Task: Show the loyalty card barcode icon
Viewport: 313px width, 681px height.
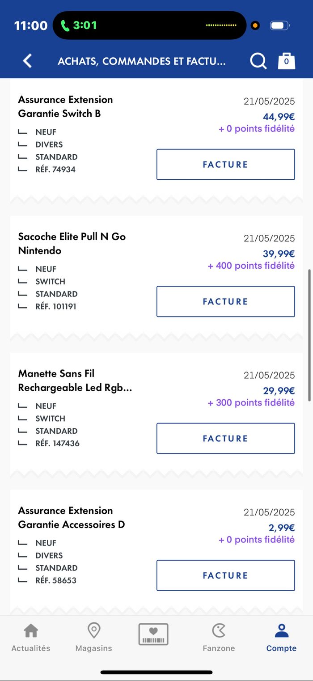Action: coord(153,634)
